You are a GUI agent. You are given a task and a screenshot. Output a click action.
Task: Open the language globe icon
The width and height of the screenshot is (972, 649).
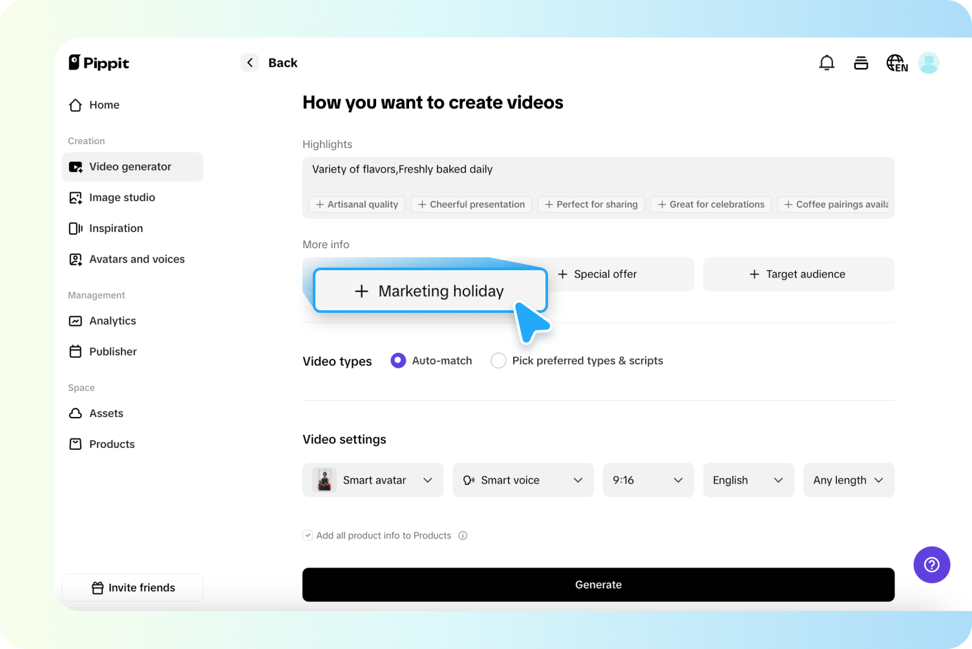[896, 63]
